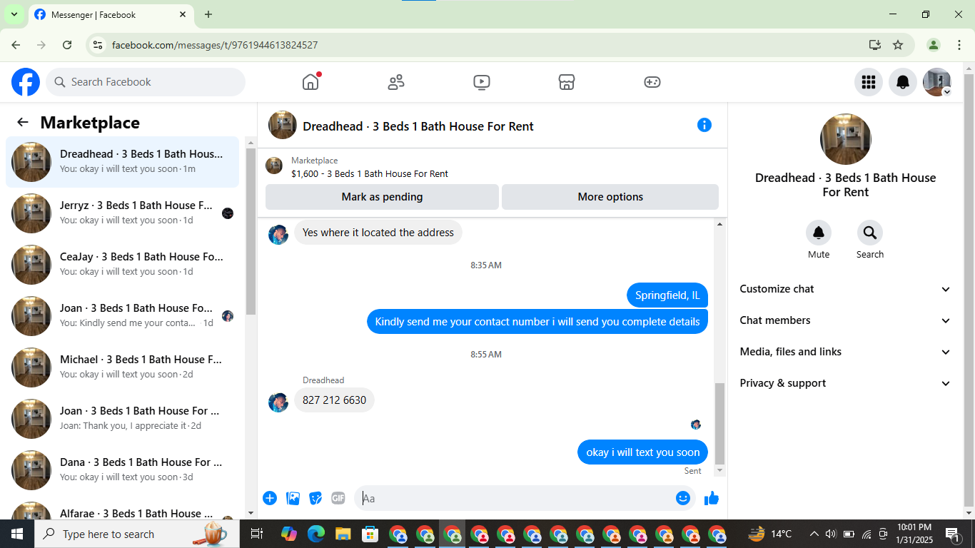Screen dimensions: 975x548
Task: Show hidden system tray icons chevron
Action: (814, 534)
